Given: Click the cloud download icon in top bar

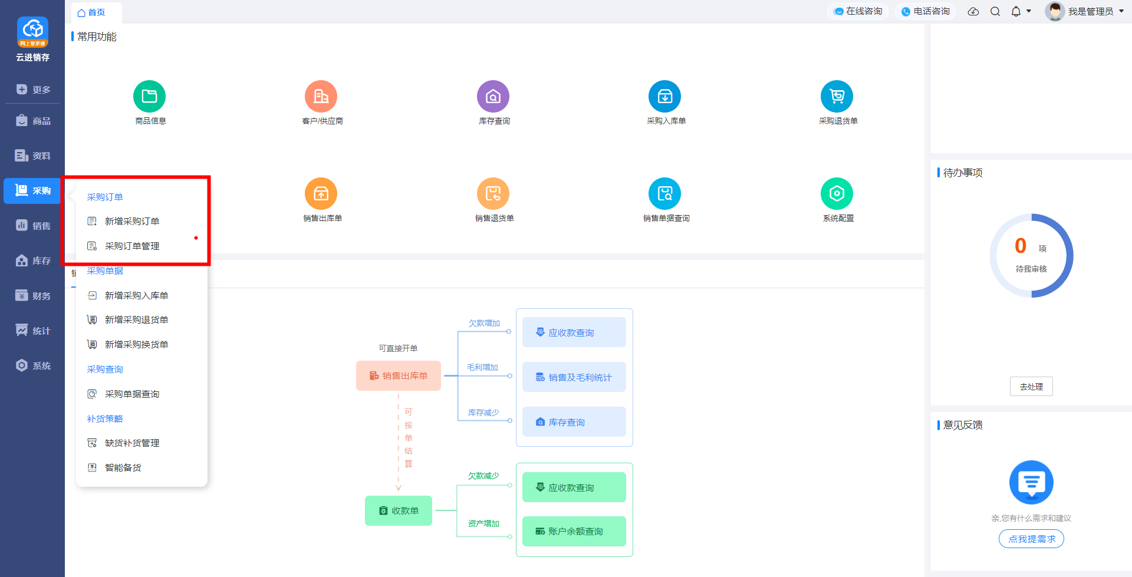Looking at the screenshot, I should pyautogui.click(x=973, y=12).
